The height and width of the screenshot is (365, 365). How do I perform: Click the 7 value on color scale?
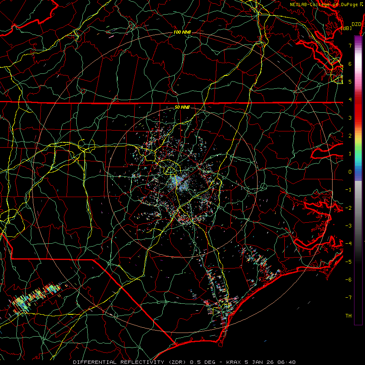click(x=350, y=45)
